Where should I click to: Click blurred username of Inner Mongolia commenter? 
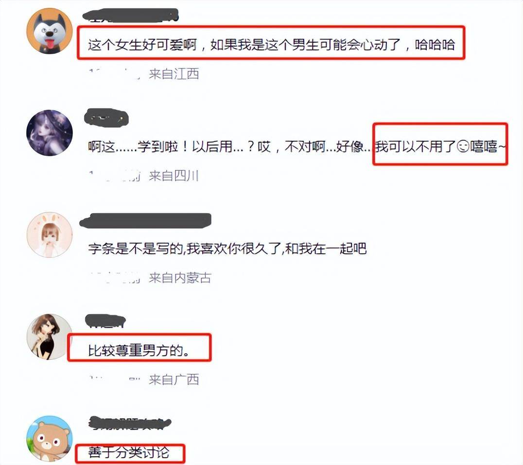pyautogui.click(x=145, y=220)
